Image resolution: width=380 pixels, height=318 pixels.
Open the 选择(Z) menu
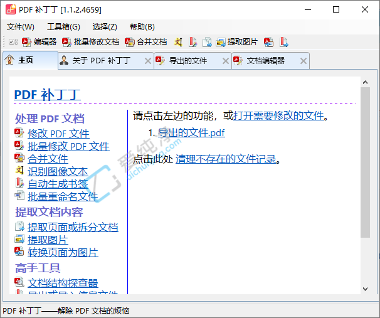click(x=105, y=27)
